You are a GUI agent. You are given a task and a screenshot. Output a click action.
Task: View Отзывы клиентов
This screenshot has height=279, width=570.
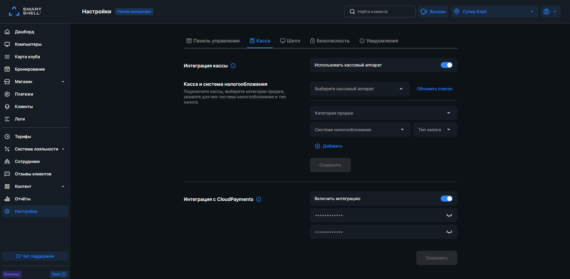point(33,174)
